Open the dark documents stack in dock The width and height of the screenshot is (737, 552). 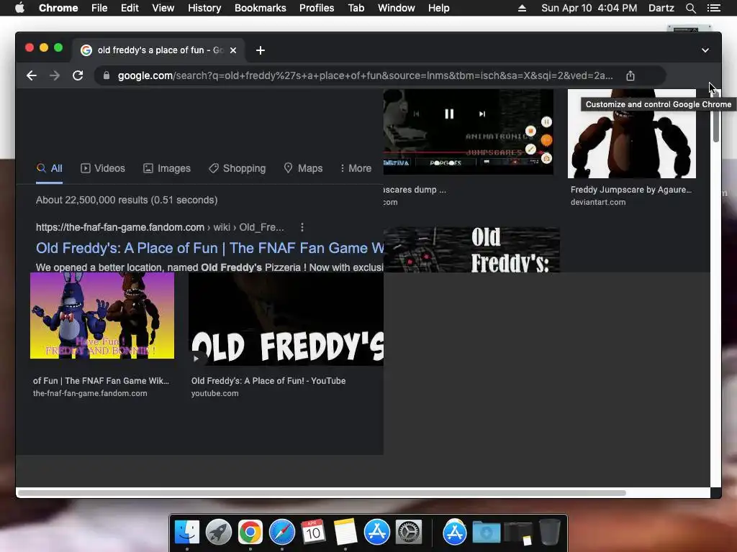[x=518, y=534]
